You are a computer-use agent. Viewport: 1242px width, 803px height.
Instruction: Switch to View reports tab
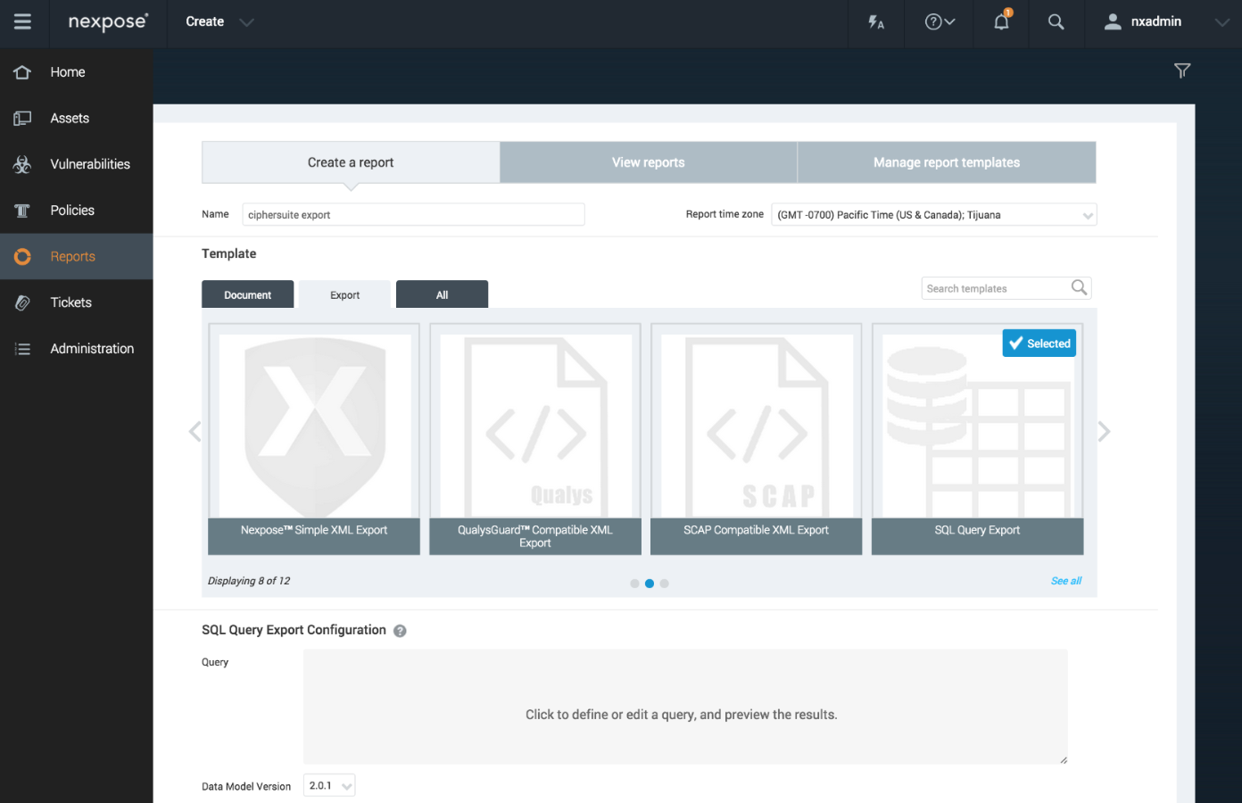click(x=649, y=162)
